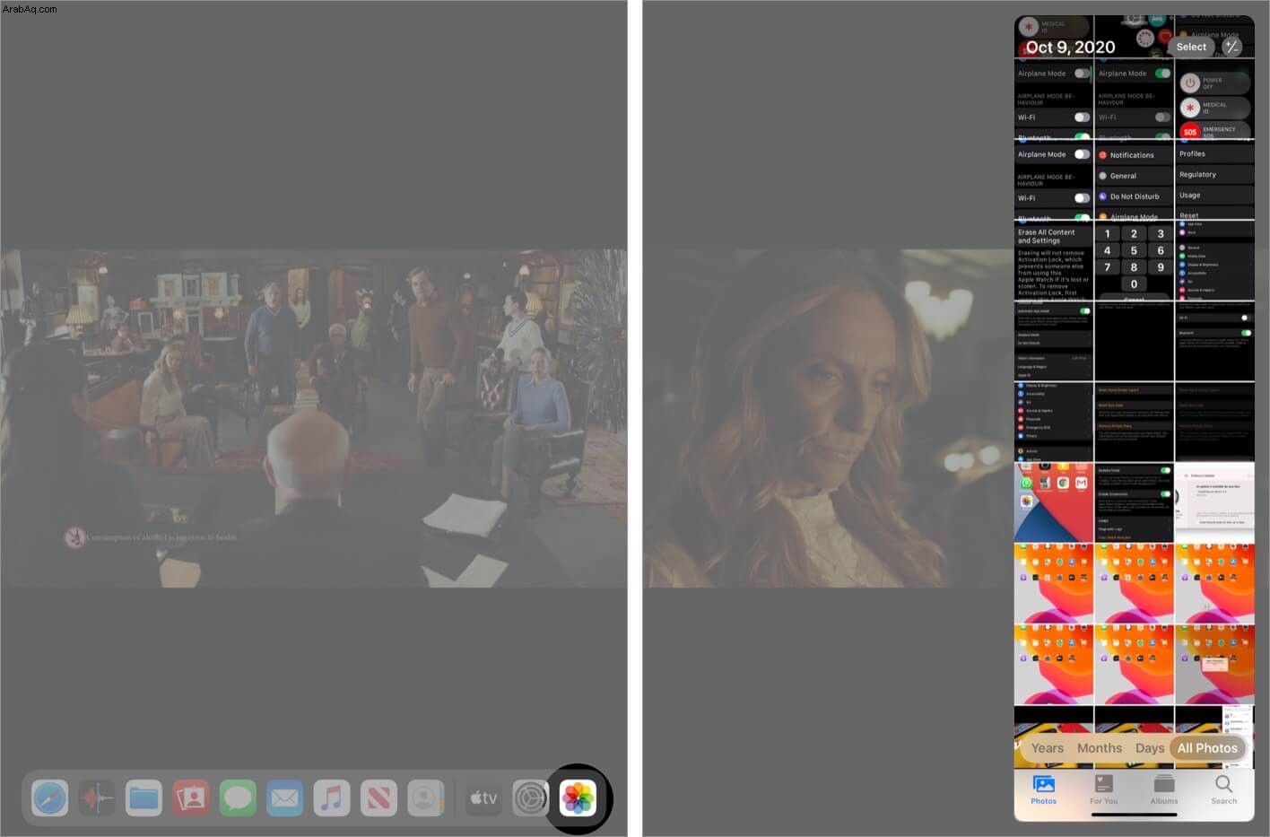Tap the woman's portrait video frame
1270x837 pixels.
pos(828,418)
